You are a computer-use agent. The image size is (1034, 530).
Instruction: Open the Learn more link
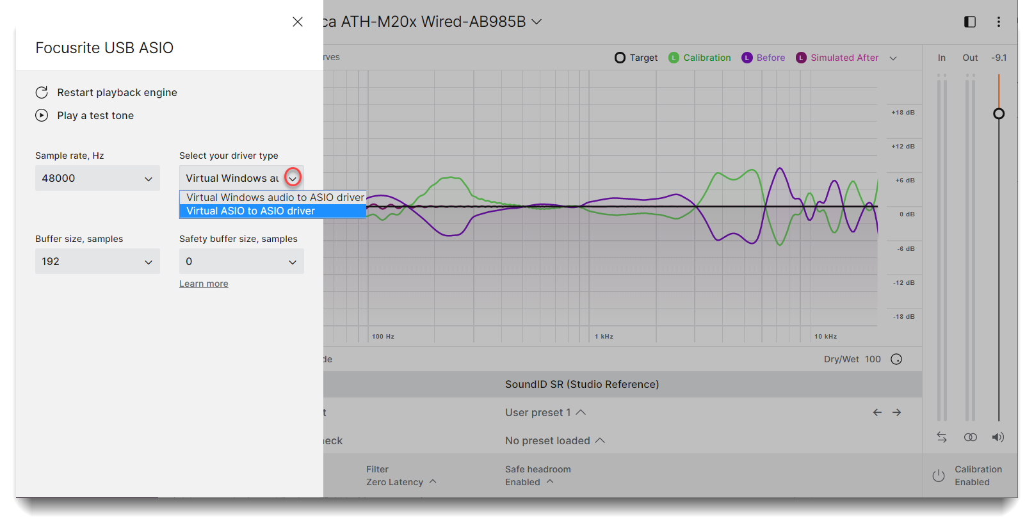(x=204, y=284)
